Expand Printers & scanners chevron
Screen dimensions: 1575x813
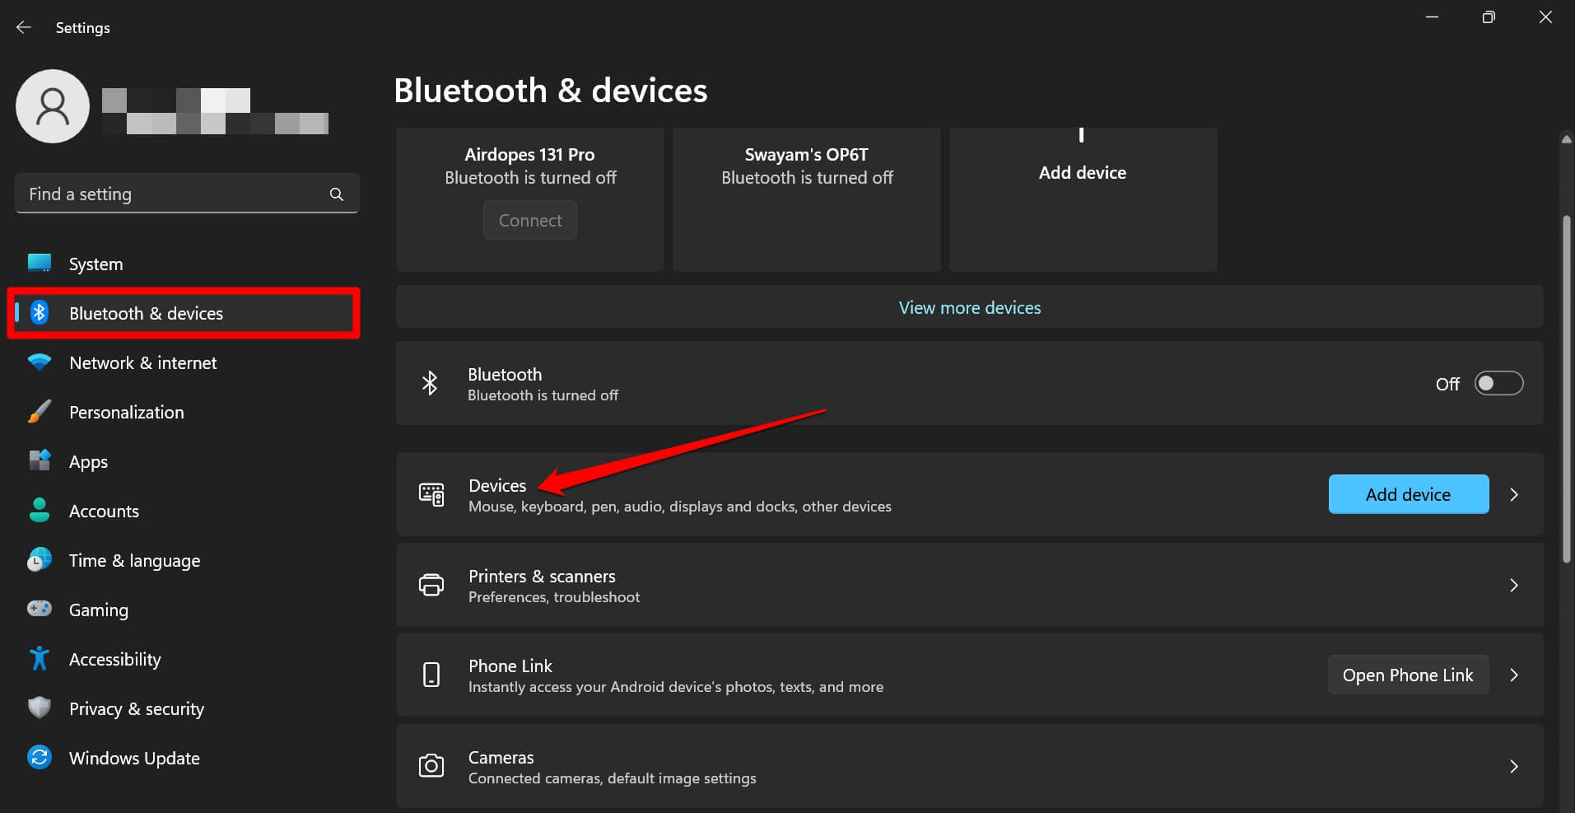pyautogui.click(x=1513, y=585)
